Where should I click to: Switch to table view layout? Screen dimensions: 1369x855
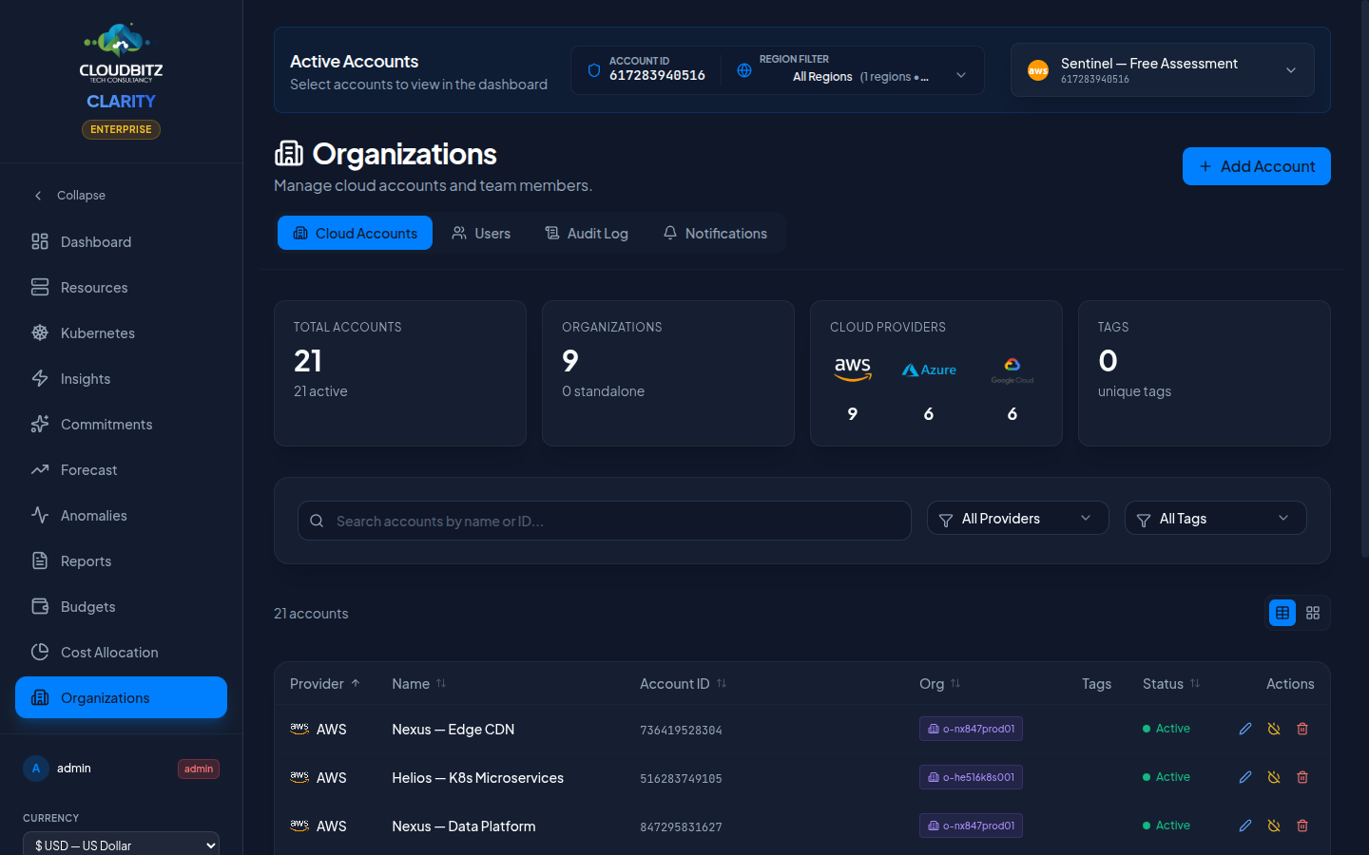1282,613
